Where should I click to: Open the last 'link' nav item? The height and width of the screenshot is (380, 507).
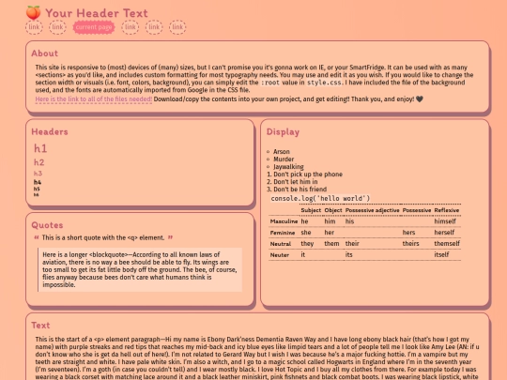(x=177, y=27)
